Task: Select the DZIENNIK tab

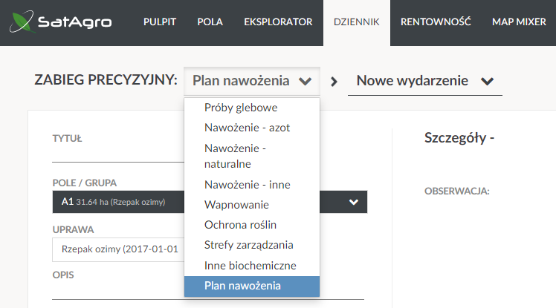Action: 356,22
